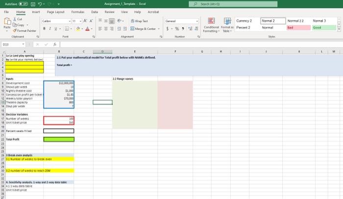
Task: Open Conditional Formatting menu
Action: click(x=211, y=25)
